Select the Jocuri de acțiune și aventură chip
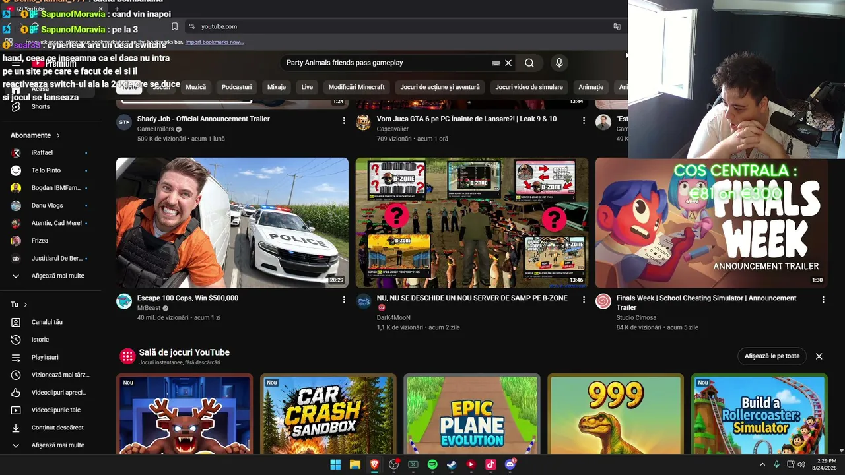Viewport: 845px width, 475px height. 440,87
